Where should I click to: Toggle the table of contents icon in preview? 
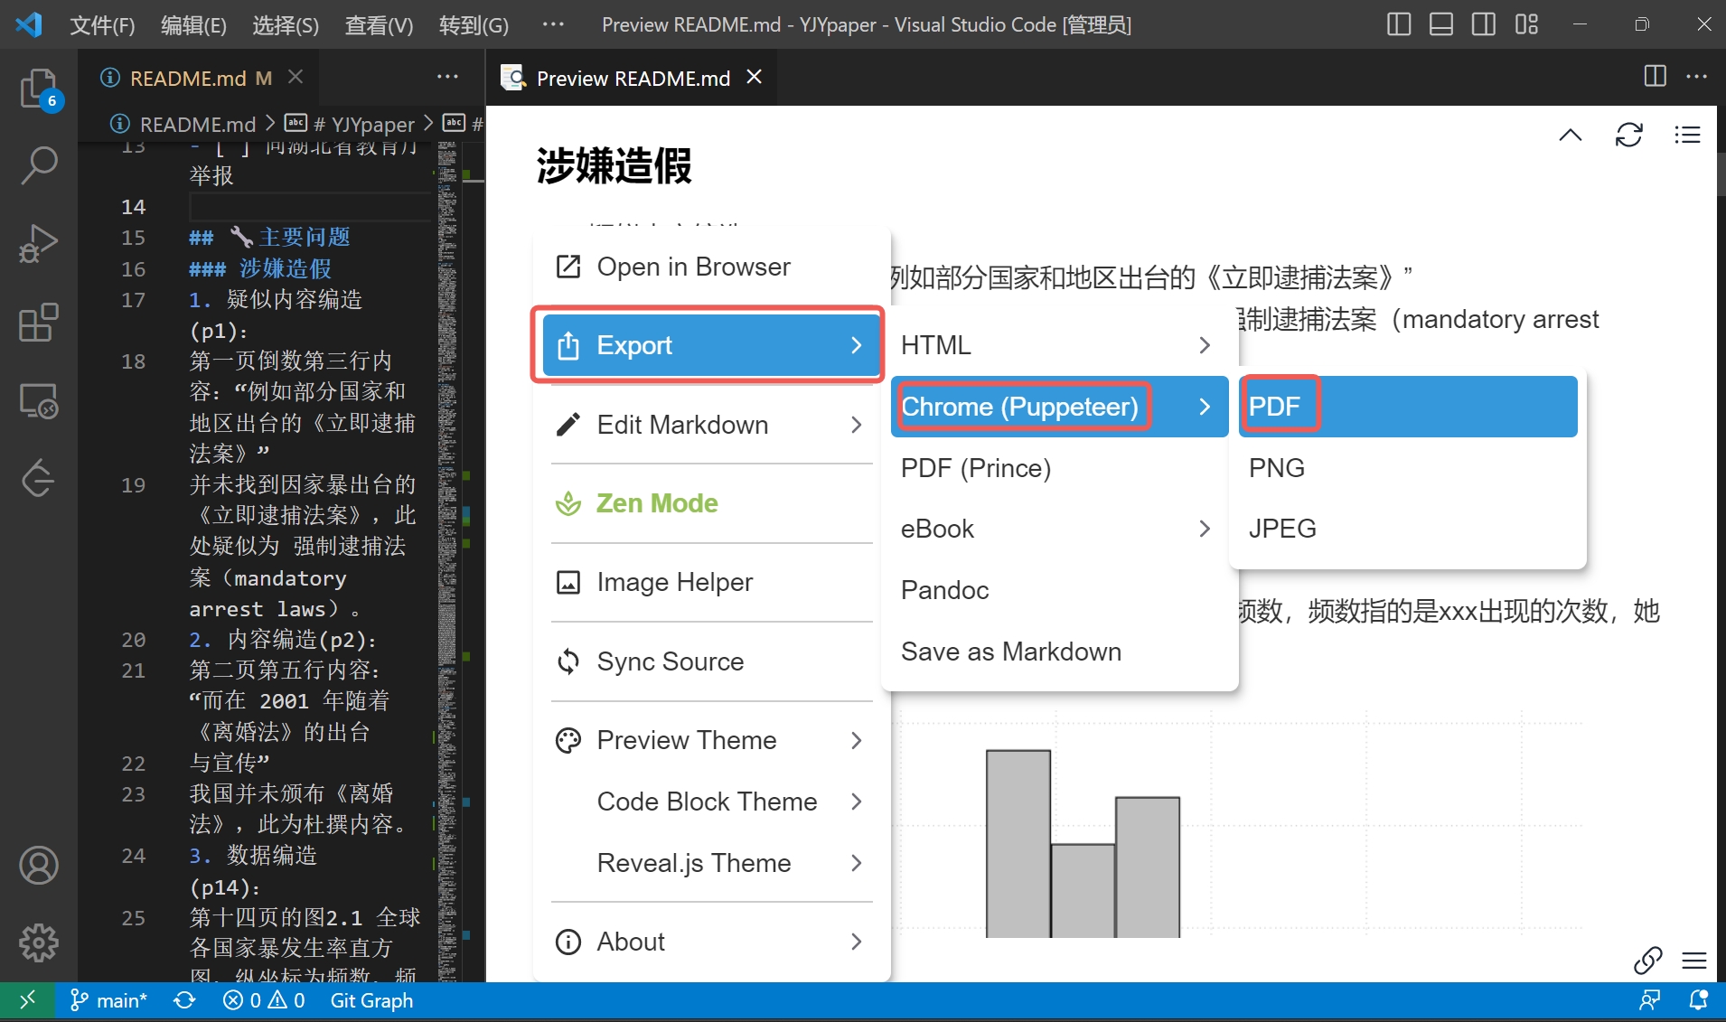tap(1687, 136)
